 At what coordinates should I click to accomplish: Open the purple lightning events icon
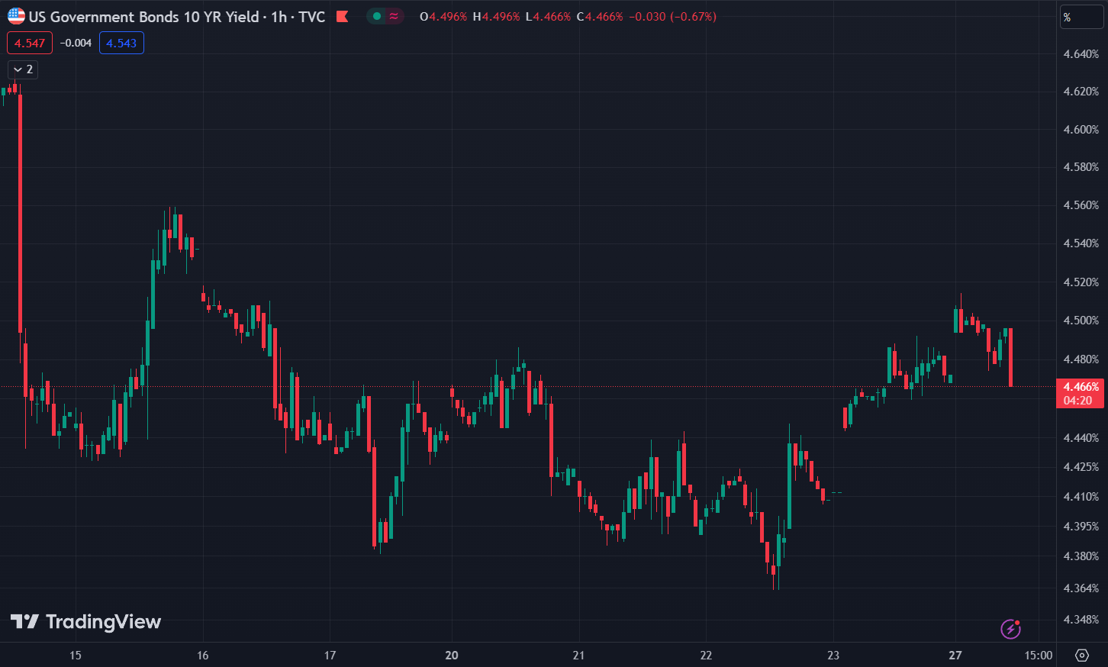(1011, 629)
